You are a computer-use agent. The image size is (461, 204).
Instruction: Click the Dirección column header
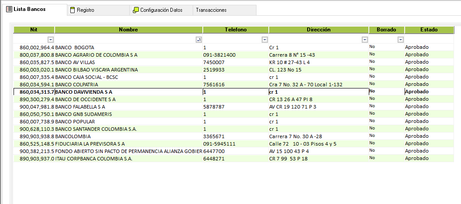click(x=319, y=30)
